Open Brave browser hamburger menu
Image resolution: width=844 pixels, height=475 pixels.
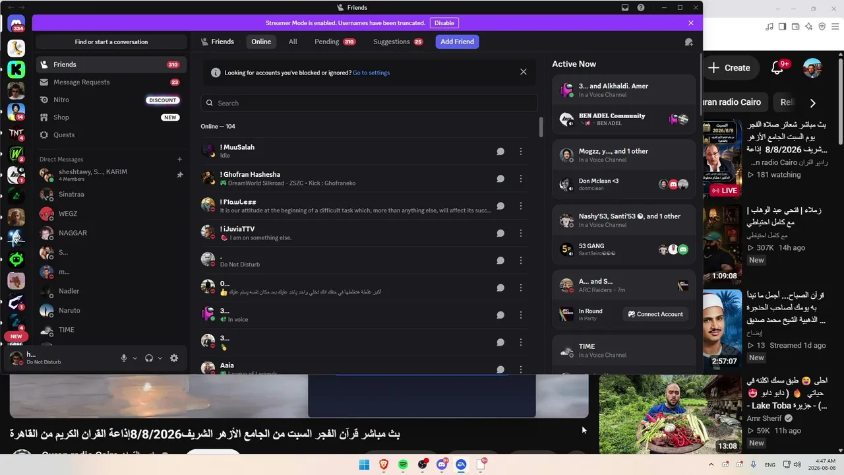[835, 26]
